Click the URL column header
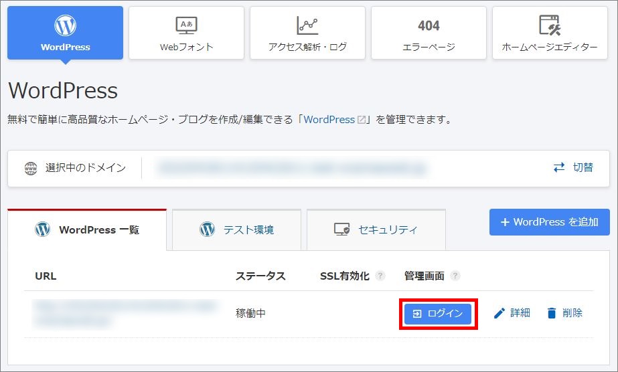This screenshot has height=372, width=618. click(46, 276)
